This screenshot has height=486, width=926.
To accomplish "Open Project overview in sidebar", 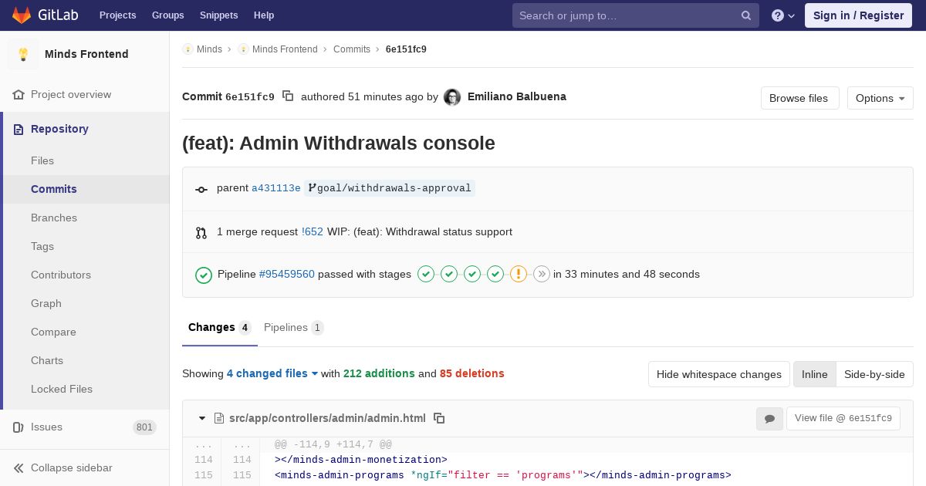I will click(x=70, y=94).
